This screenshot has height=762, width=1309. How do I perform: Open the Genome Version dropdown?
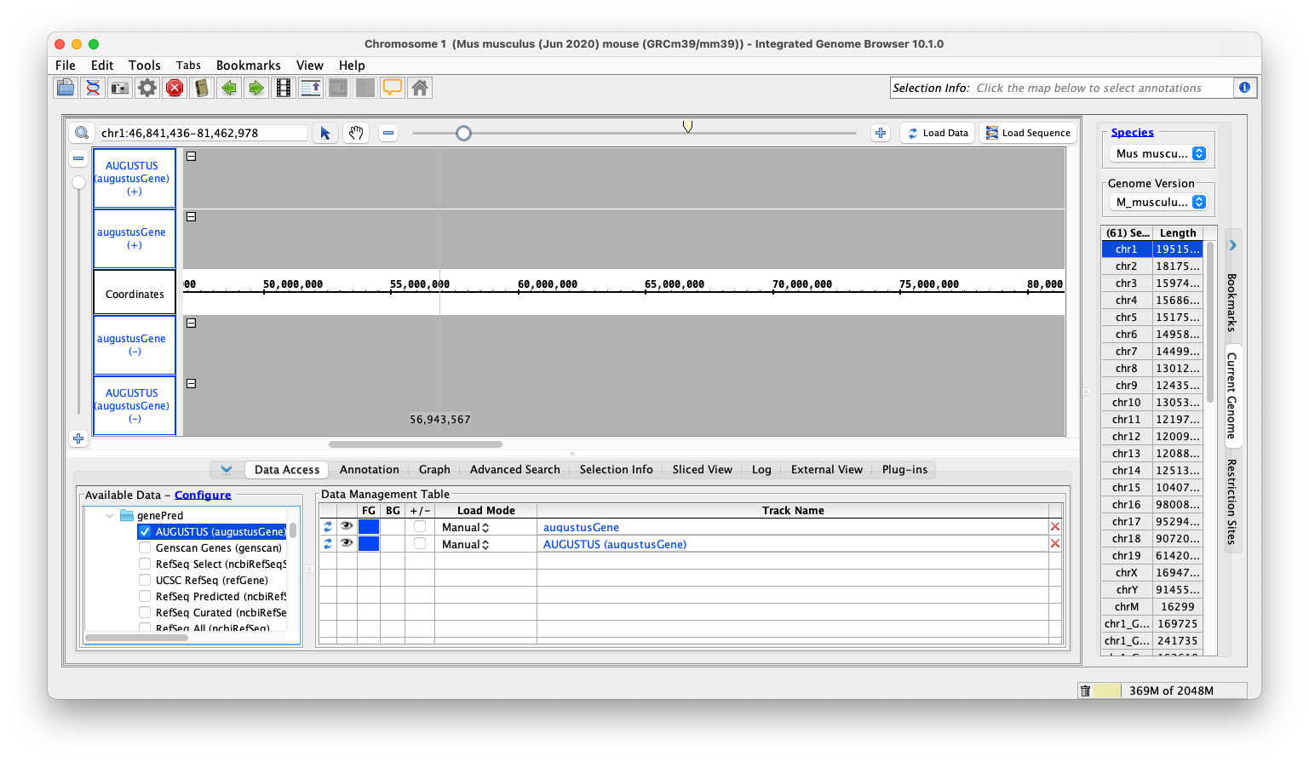click(x=1157, y=203)
